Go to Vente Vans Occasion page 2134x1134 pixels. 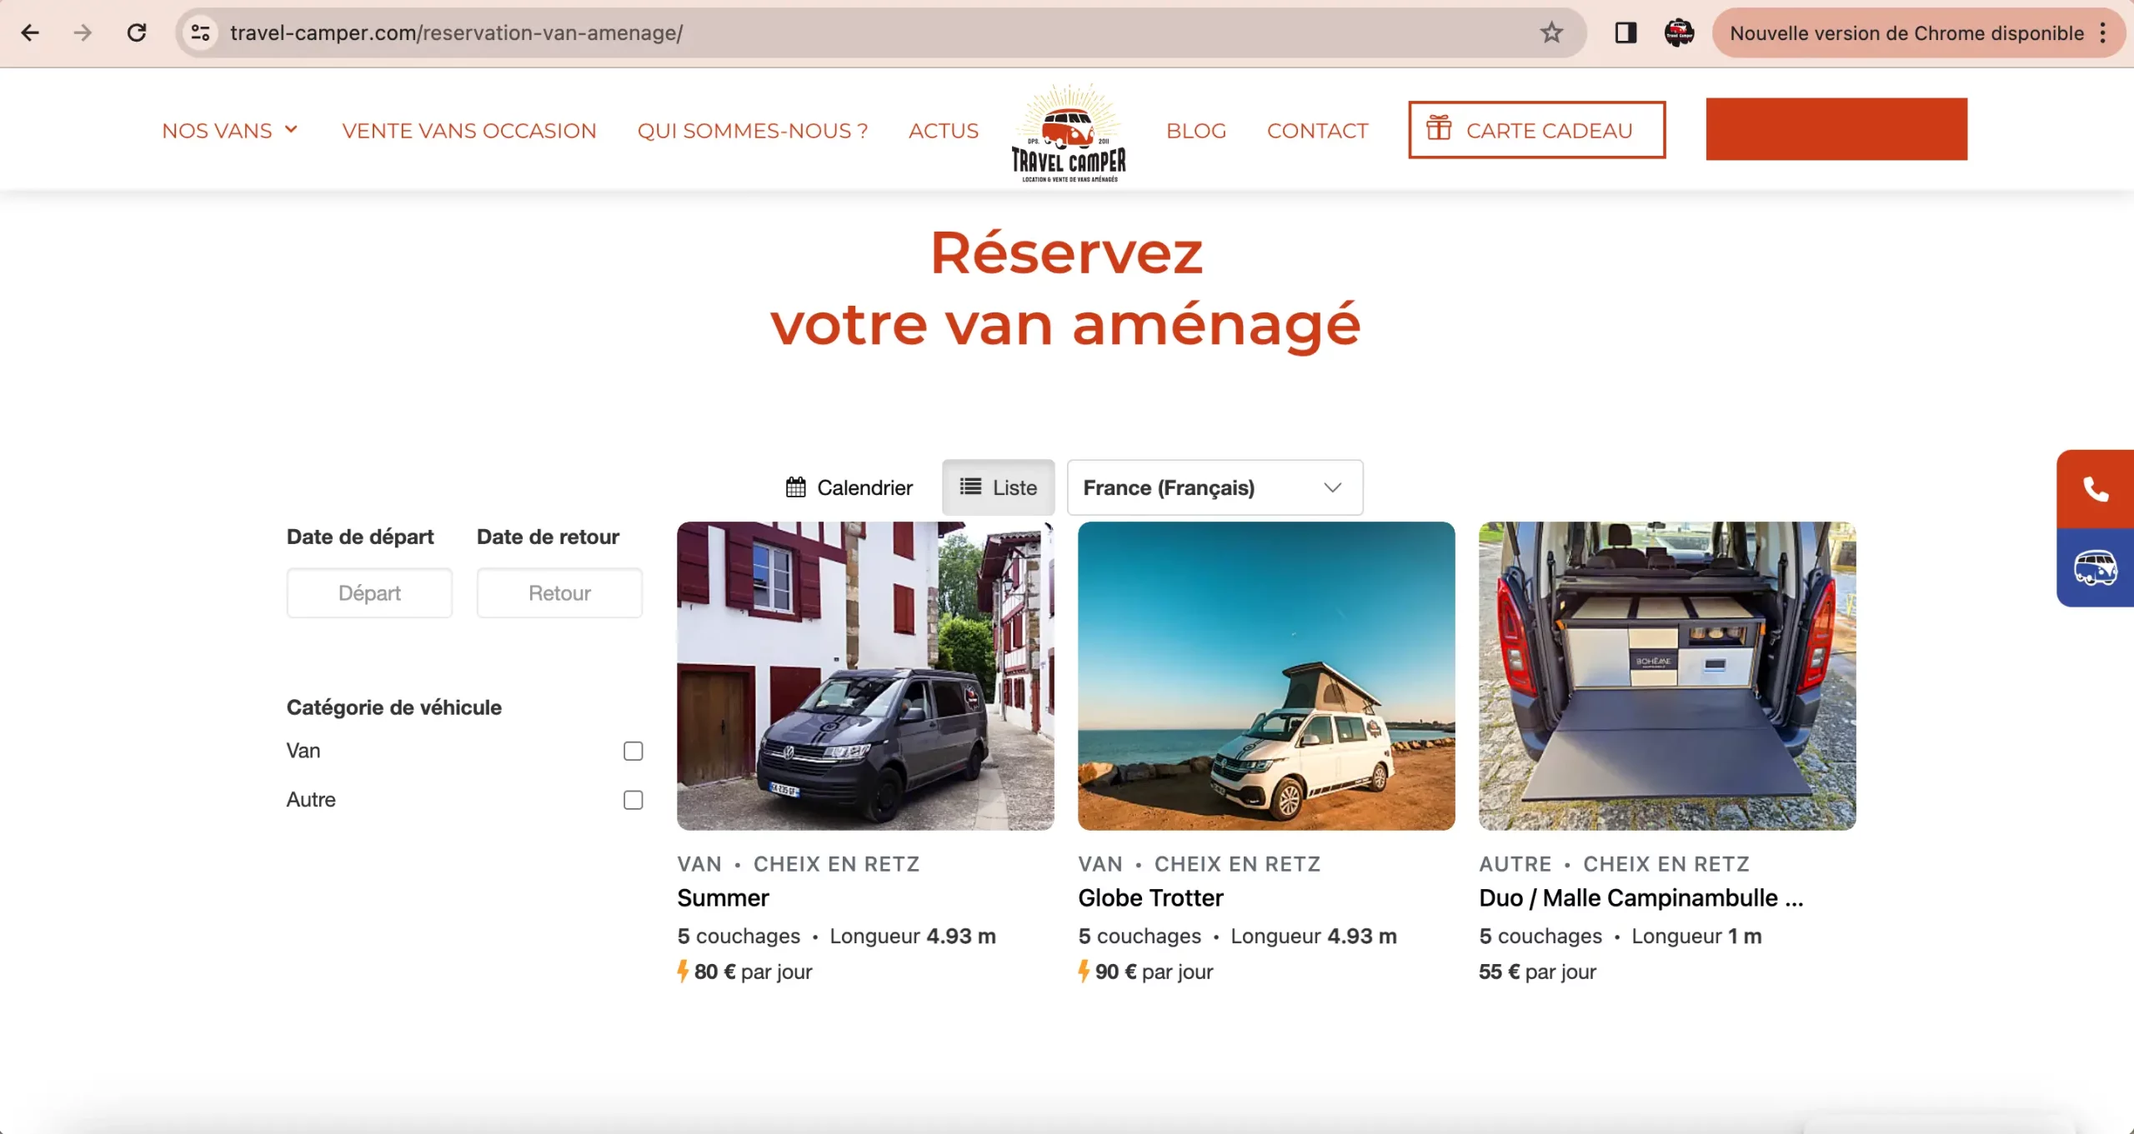coord(468,131)
